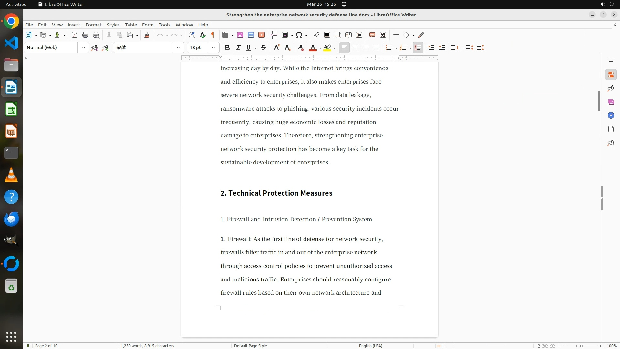620x349 pixels.
Task: Insert special character Omega icon
Action: point(299,35)
